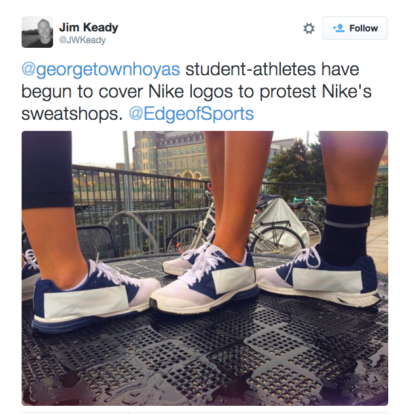400x415 pixels.
Task: Open the gear settings icon on tweet
Action: point(308,28)
